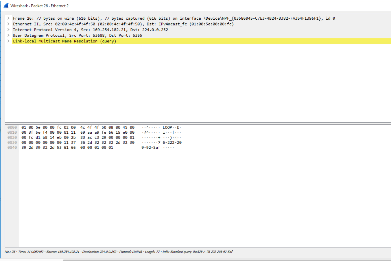Expand the Frame 26 details section
This screenshot has height=261, width=391.
8,18
